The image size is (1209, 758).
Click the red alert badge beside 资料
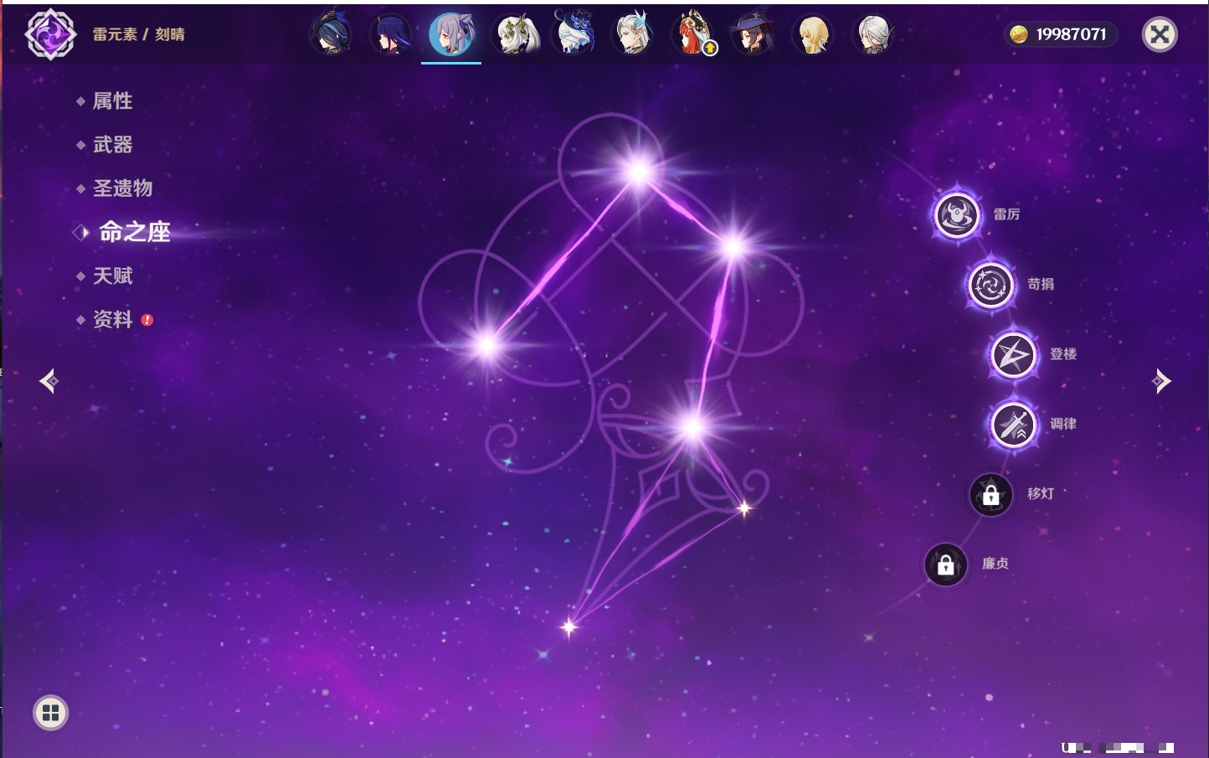click(147, 320)
